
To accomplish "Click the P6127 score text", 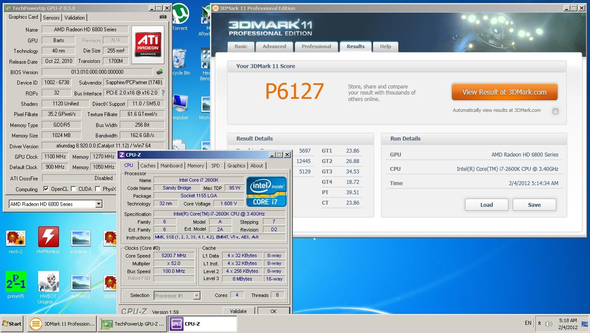I will tap(295, 91).
